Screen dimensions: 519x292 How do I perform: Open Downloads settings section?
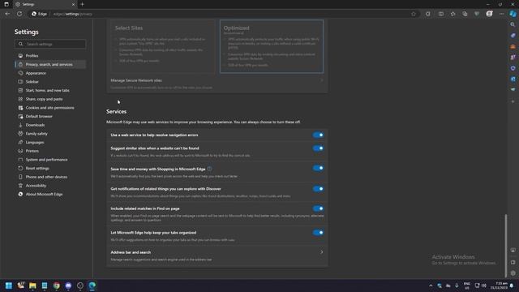pyautogui.click(x=50, y=125)
